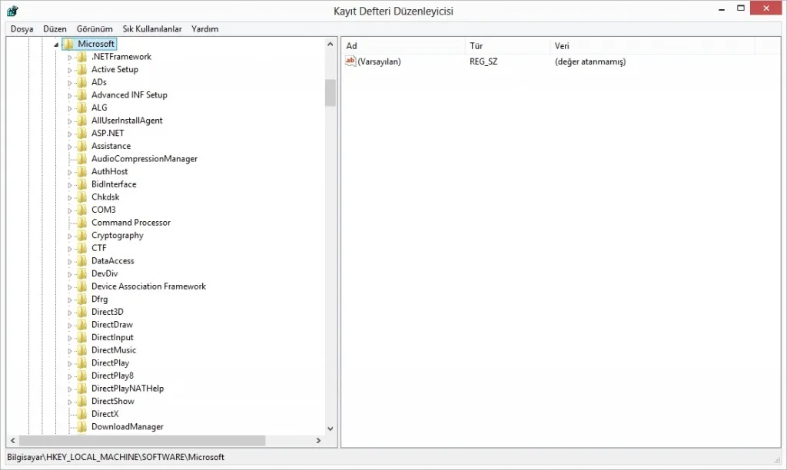Screen dimensions: 787x470
Task: Click the REG_SZ type cell
Action: 483,61
